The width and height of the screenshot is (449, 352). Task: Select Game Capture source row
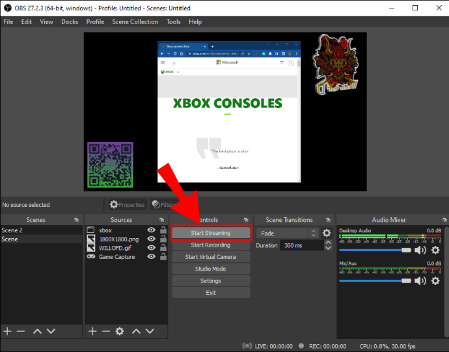126,256
